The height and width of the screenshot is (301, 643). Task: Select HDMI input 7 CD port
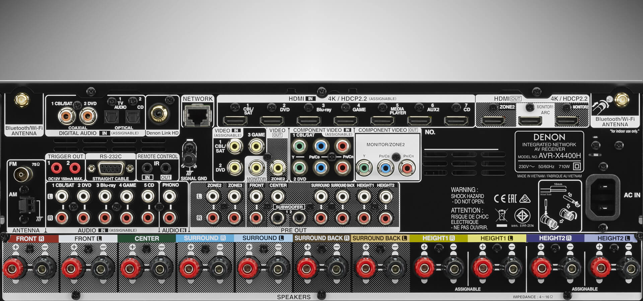point(456,121)
